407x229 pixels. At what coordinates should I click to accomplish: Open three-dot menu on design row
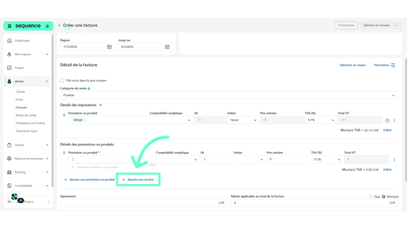[394, 121]
